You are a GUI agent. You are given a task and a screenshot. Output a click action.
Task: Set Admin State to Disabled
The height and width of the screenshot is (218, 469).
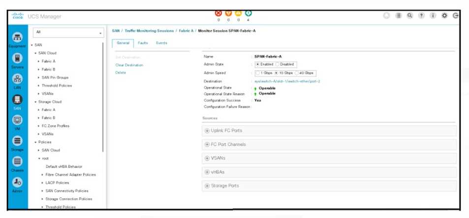278,64
